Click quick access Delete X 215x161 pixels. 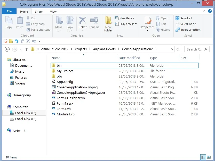tap(28, 41)
